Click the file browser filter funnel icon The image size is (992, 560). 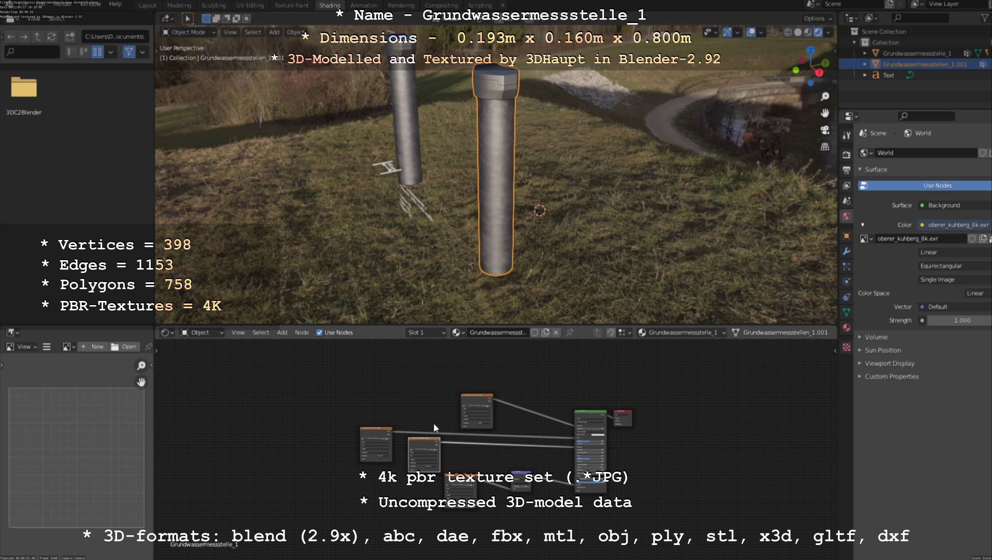[129, 52]
